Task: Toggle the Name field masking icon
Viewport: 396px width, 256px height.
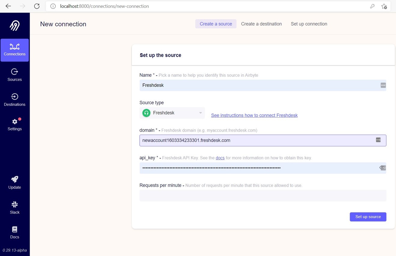Action: [x=383, y=85]
